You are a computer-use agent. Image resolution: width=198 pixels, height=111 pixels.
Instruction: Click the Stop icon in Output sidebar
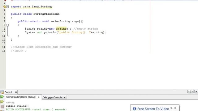point(2,107)
